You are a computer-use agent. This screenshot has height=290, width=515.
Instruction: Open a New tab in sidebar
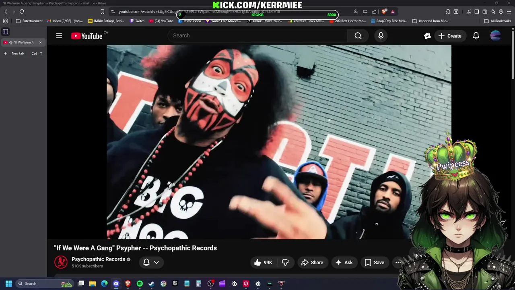23,53
